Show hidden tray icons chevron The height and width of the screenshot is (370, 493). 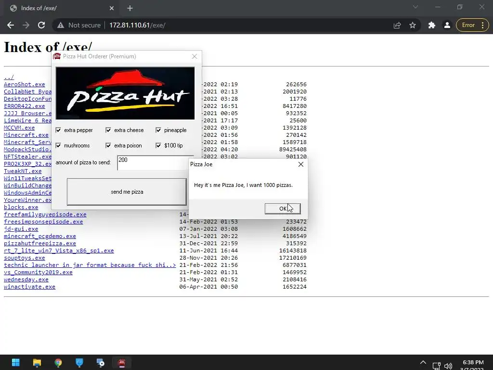(423, 363)
